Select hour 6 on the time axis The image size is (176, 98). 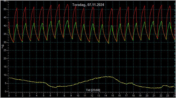click(x=50, y=96)
